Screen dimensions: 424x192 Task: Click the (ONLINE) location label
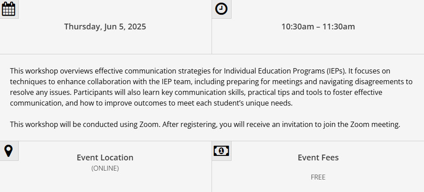(105, 168)
